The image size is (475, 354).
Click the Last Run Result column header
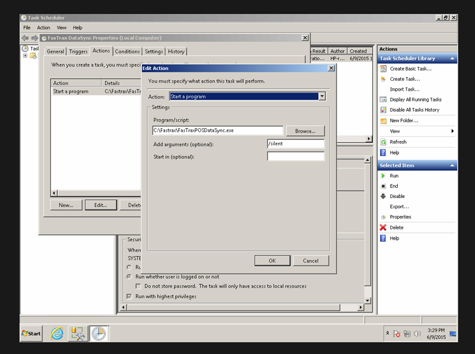[x=318, y=51]
